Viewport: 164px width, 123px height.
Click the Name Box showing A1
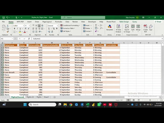click(7, 39)
